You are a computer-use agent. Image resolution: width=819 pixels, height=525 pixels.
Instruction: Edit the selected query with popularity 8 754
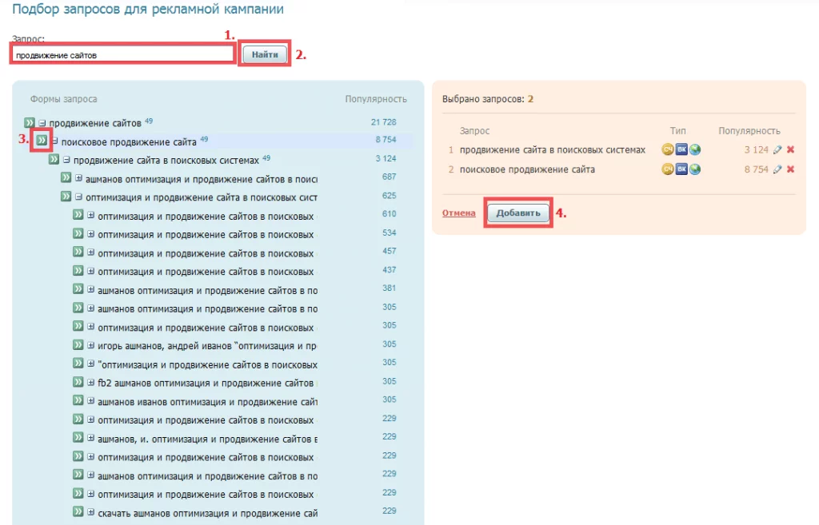777,169
